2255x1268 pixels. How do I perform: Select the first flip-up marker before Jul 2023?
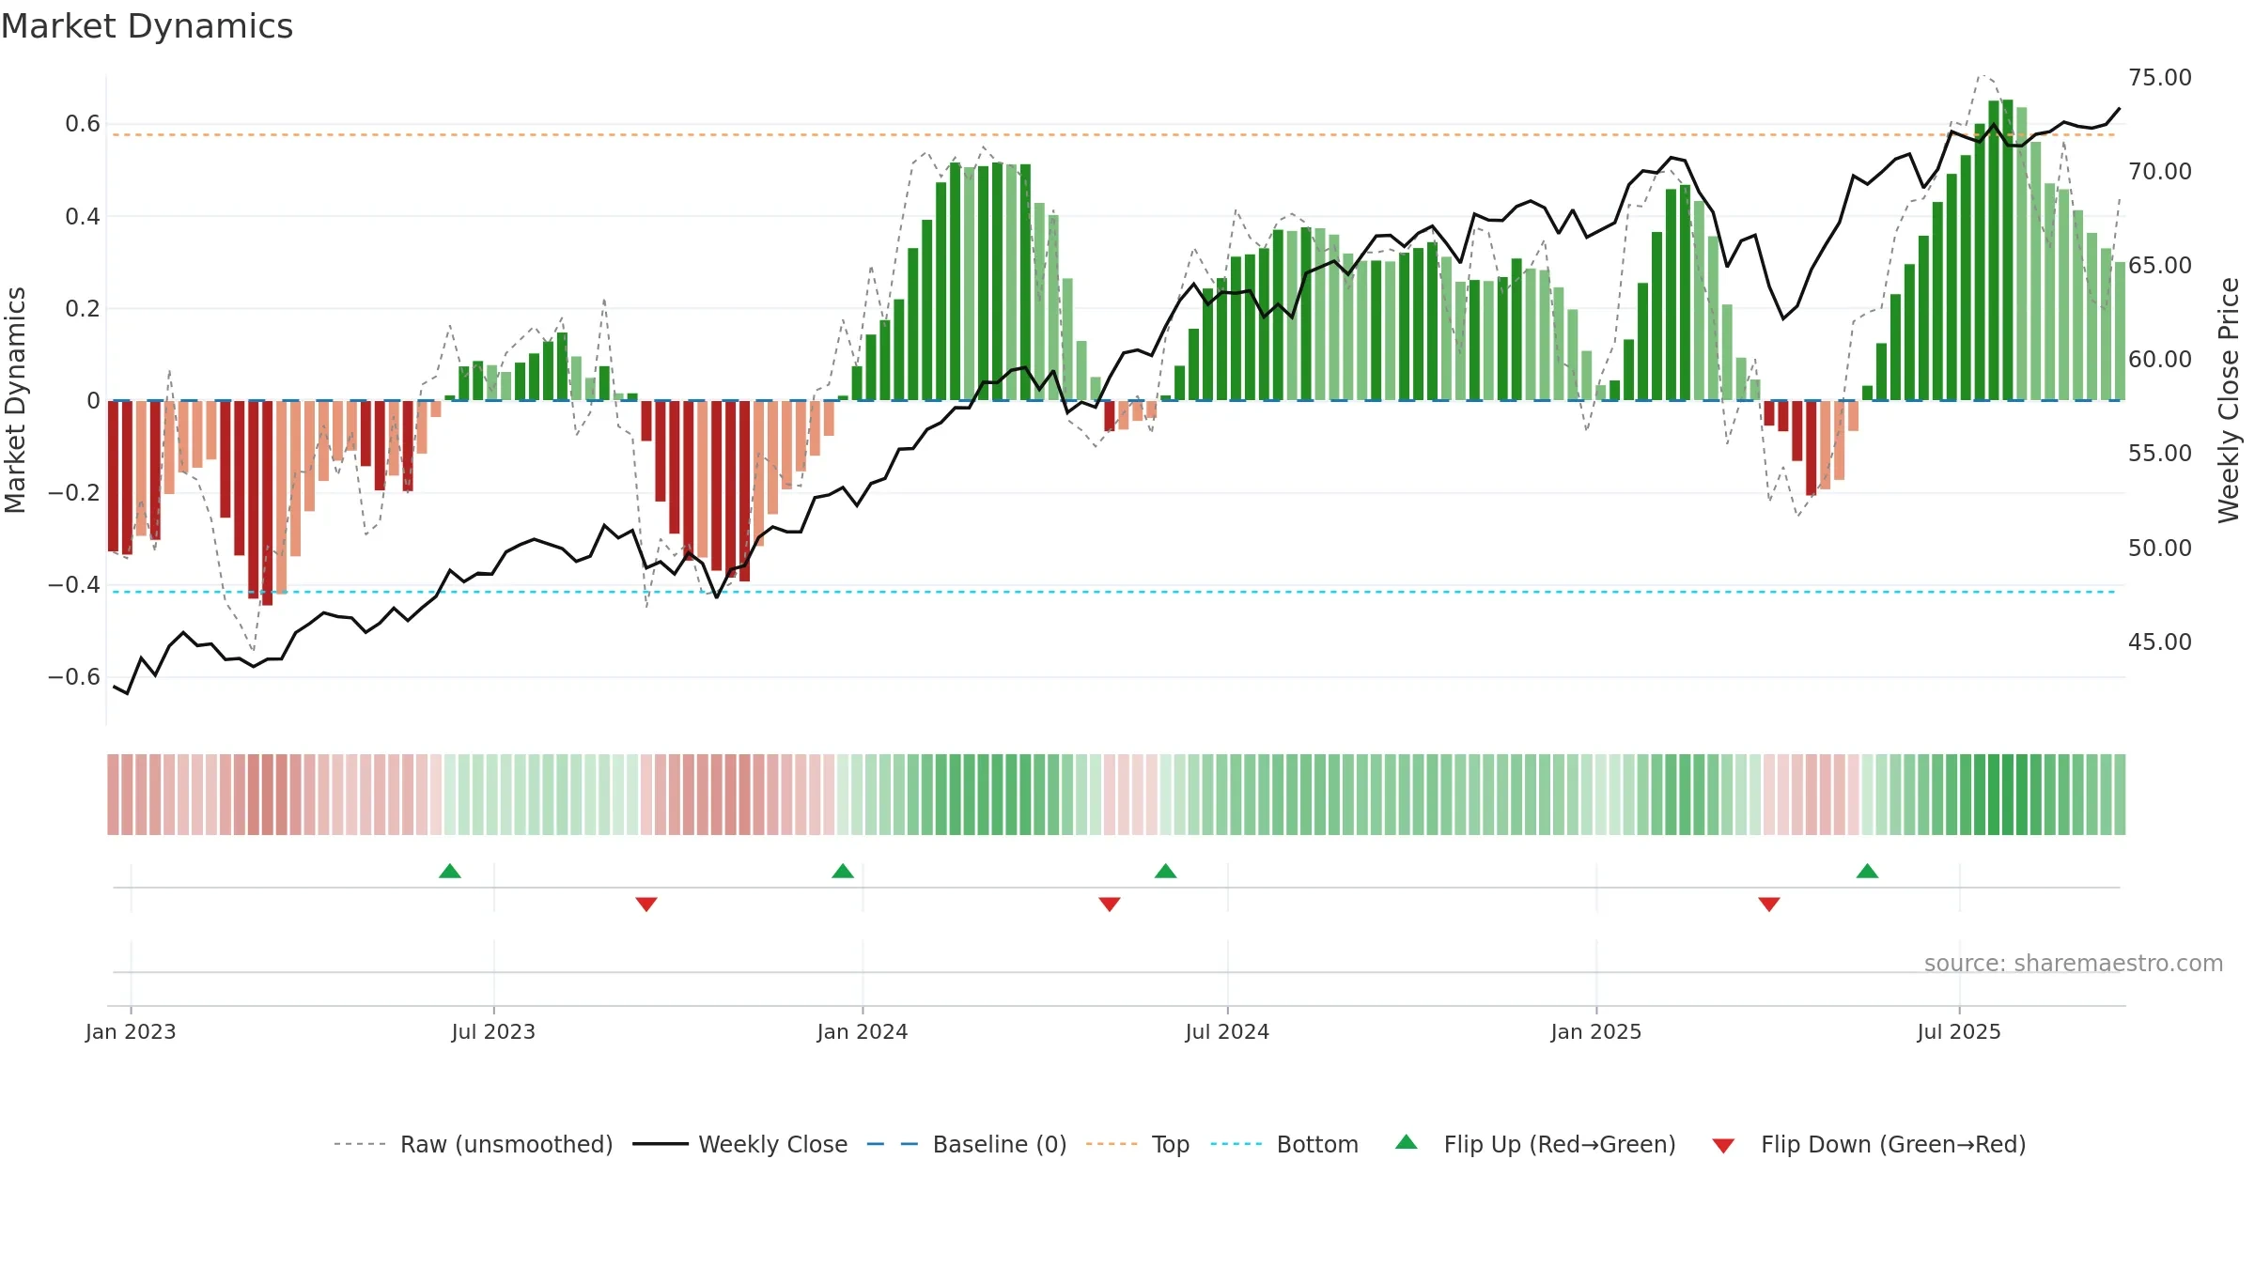pyautogui.click(x=450, y=871)
